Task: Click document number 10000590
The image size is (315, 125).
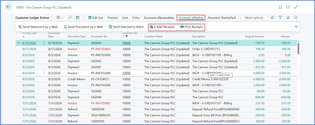Action: (x=98, y=121)
